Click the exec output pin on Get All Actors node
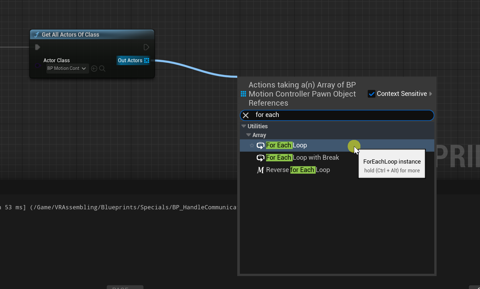Image resolution: width=480 pixels, height=289 pixels. 146,47
